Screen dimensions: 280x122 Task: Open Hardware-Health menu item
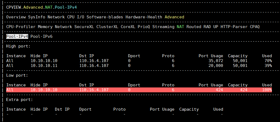[144, 17]
